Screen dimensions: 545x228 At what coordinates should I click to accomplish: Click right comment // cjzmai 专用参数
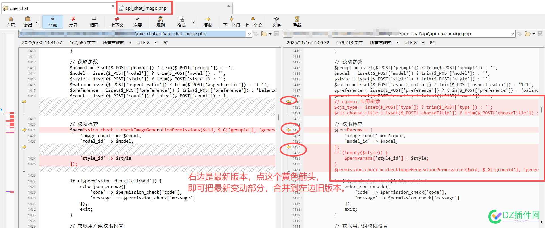(357, 101)
